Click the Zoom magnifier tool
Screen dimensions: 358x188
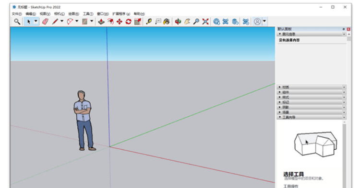(196, 22)
